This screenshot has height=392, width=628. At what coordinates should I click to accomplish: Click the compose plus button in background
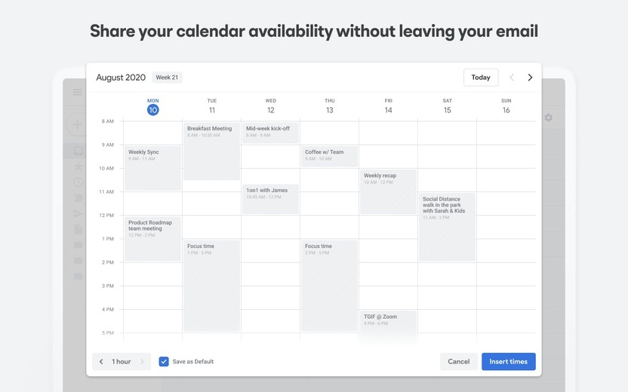click(x=77, y=124)
